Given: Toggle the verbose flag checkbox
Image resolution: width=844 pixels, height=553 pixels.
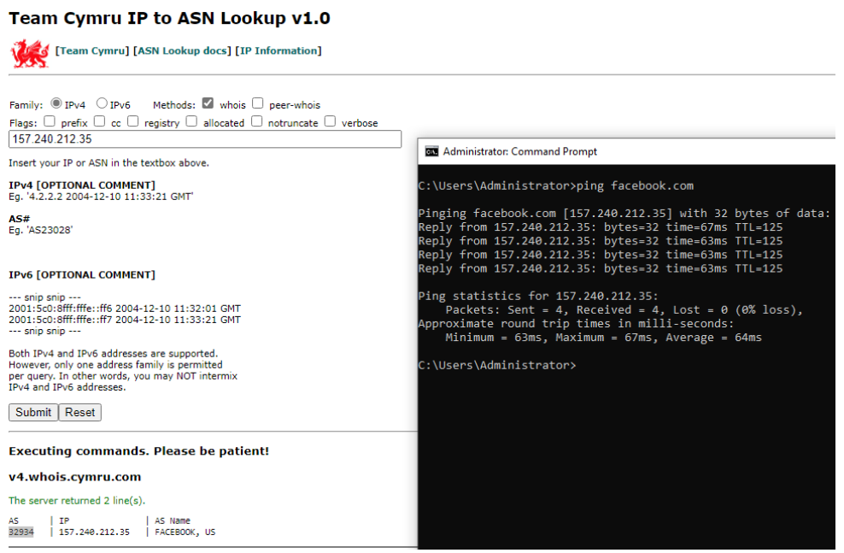Looking at the screenshot, I should click(330, 121).
